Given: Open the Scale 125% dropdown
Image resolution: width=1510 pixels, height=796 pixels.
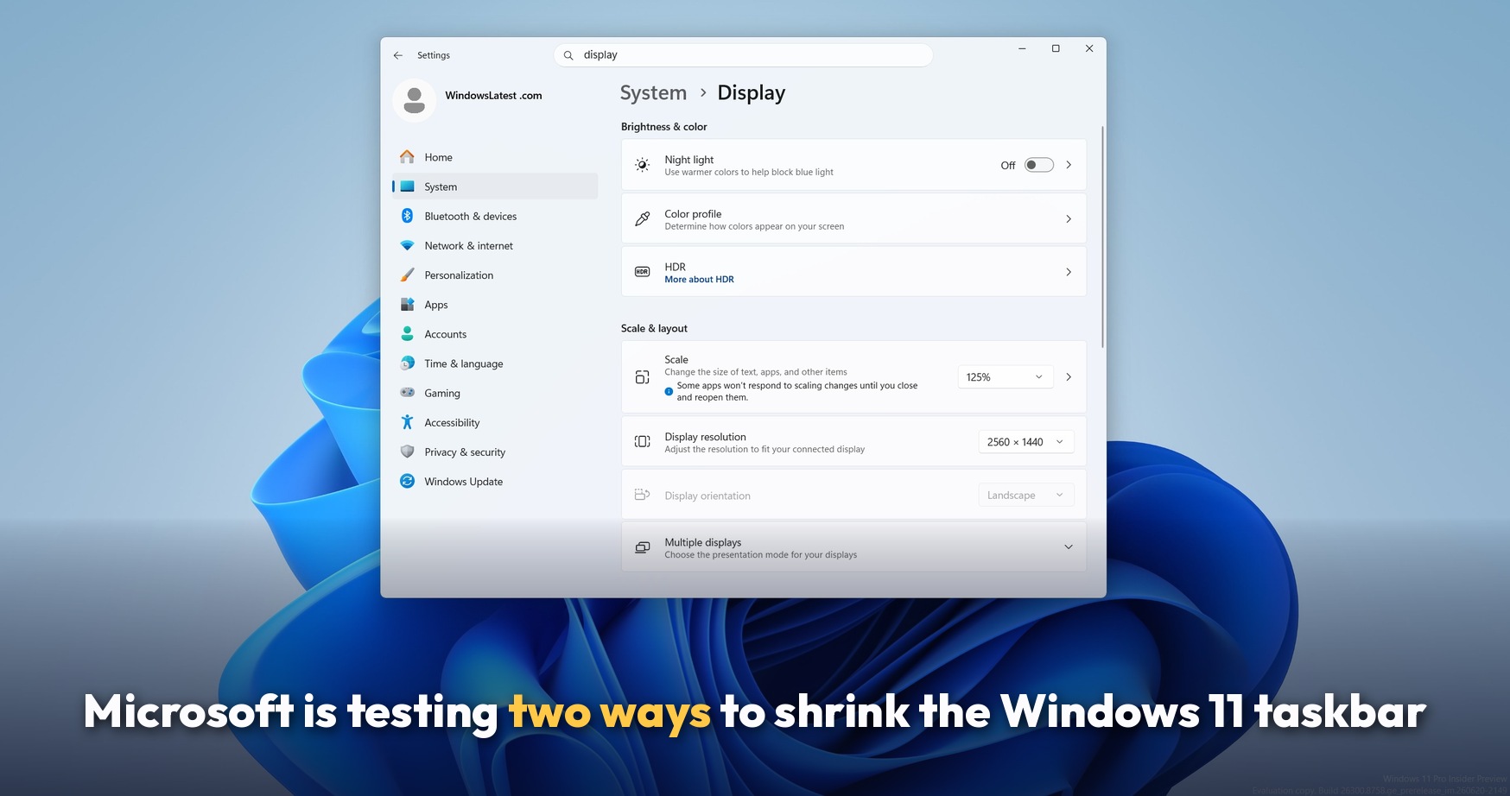Looking at the screenshot, I should coord(1005,377).
